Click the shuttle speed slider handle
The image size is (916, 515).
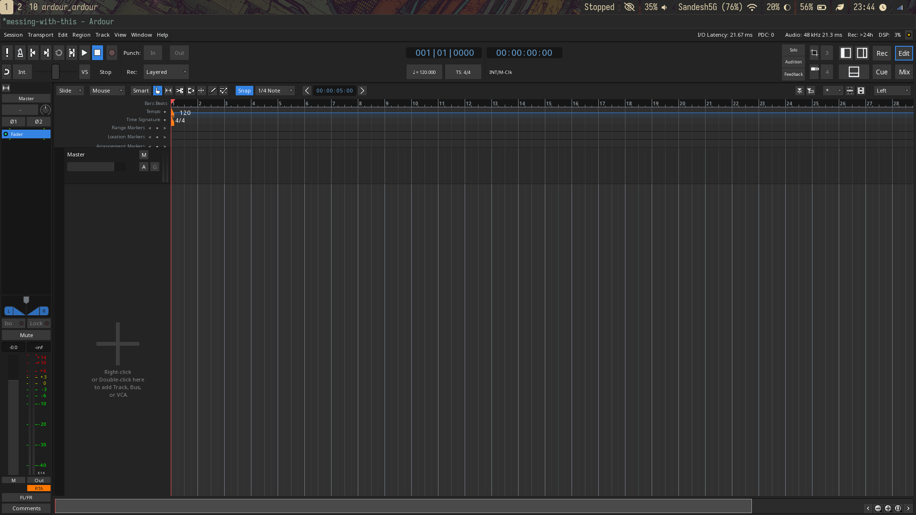click(55, 72)
